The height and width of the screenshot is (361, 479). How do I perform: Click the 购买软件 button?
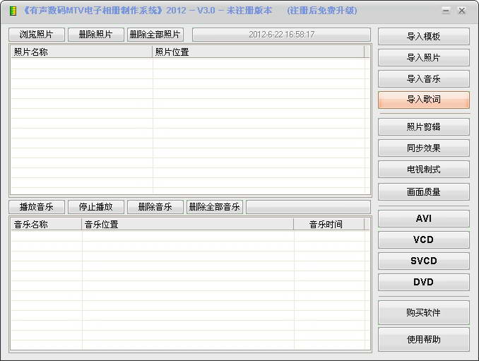[424, 312]
